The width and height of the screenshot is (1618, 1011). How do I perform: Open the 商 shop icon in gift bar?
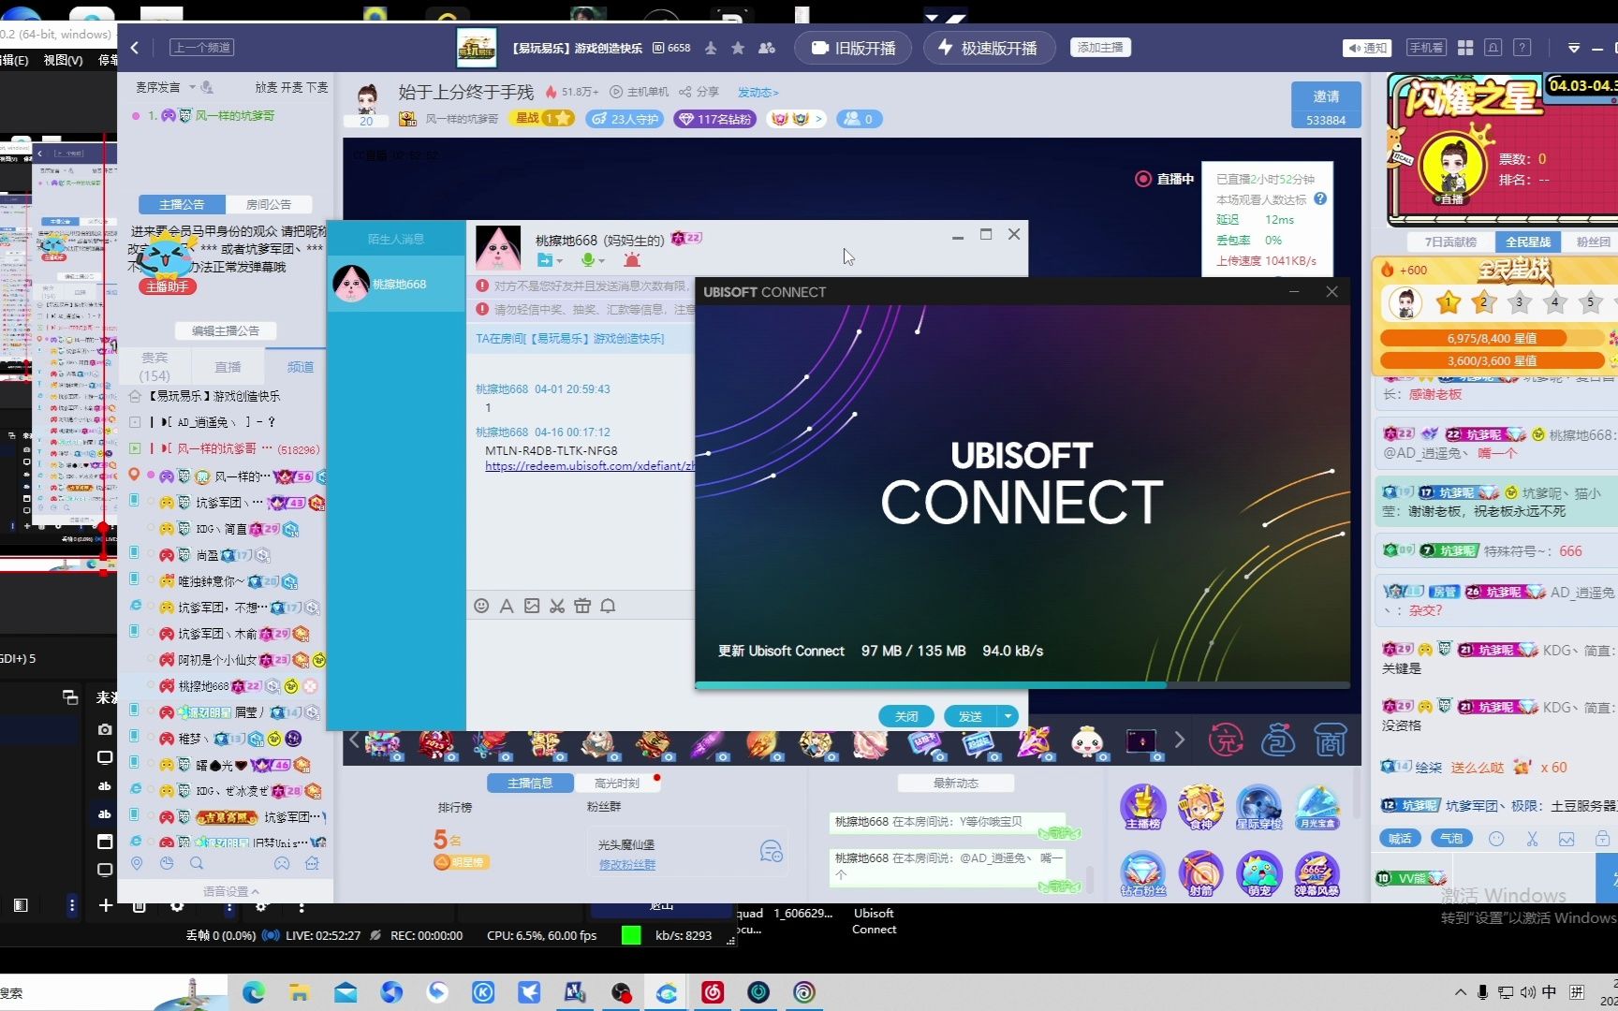(x=1330, y=740)
